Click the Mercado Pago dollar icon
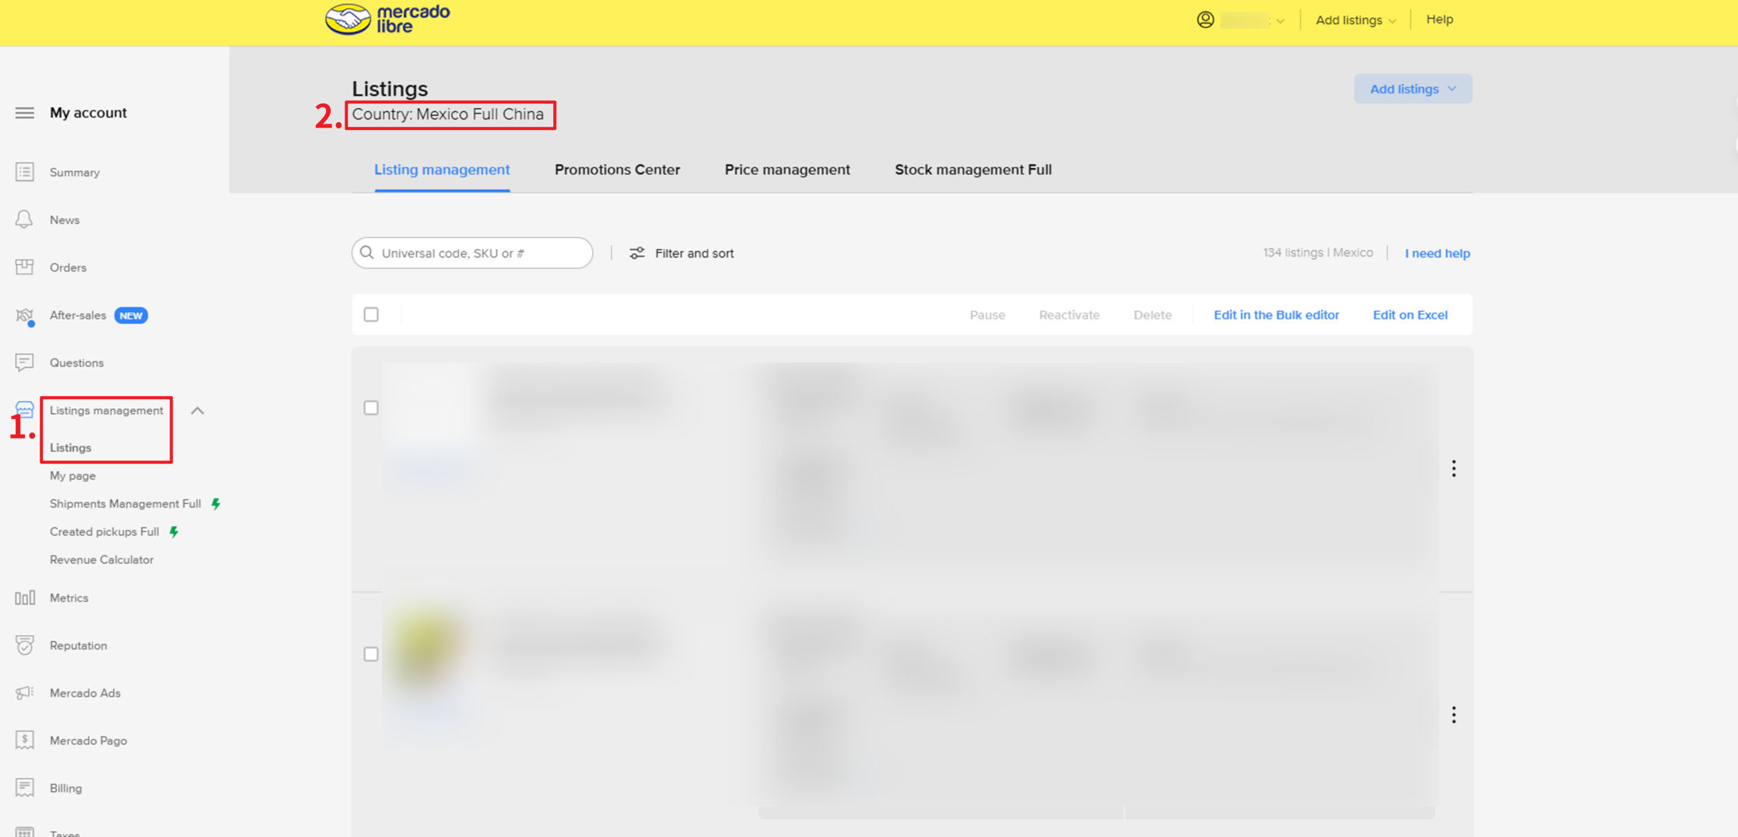This screenshot has height=837, width=1738. point(24,741)
